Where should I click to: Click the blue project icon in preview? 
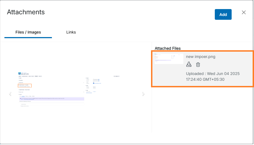(x=19, y=73)
